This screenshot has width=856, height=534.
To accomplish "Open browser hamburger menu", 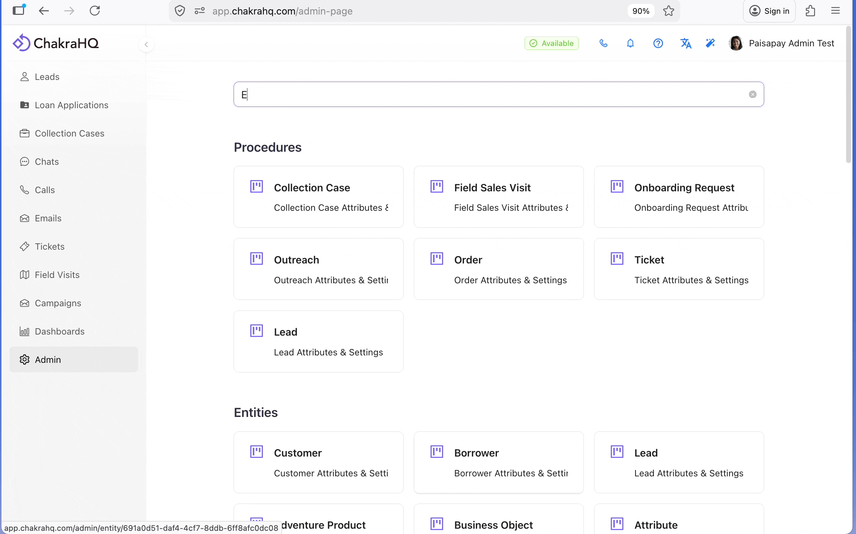I will coord(835,11).
